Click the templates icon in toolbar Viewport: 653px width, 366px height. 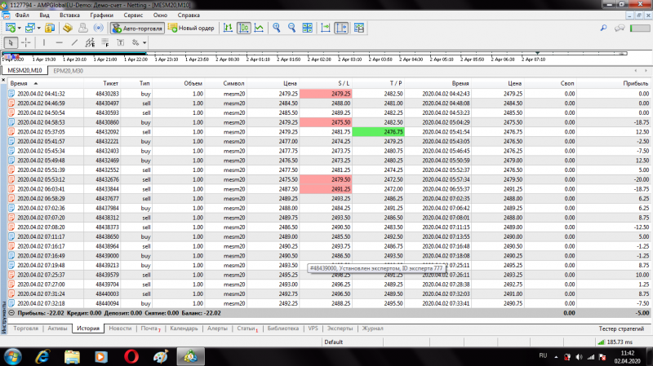tap(358, 28)
